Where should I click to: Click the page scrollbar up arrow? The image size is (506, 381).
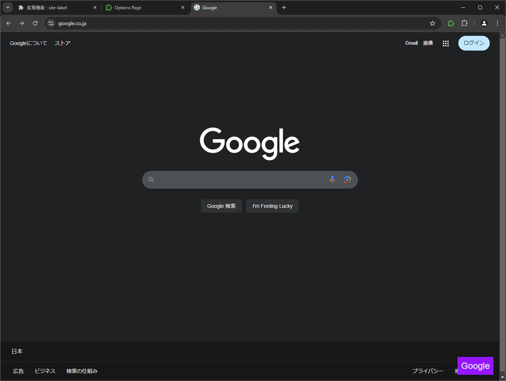pos(502,35)
